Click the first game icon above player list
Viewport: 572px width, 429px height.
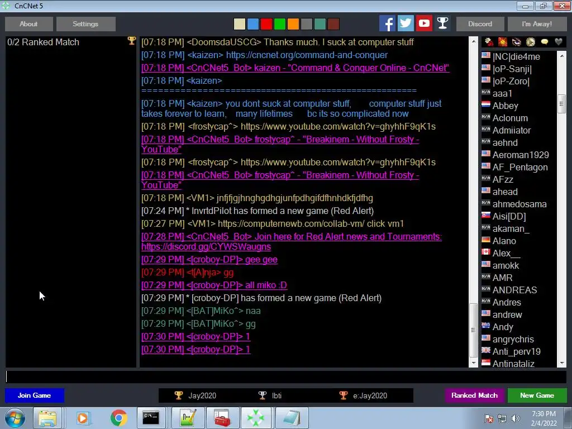[489, 42]
